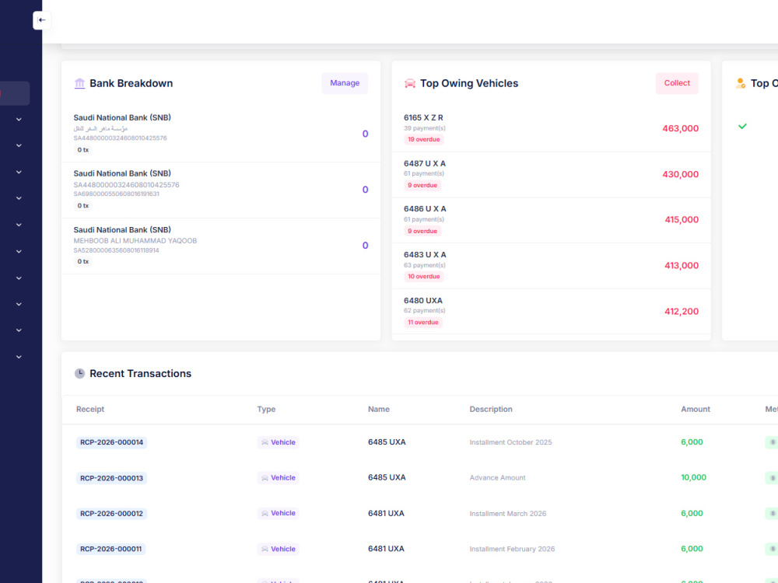Click description Installment March 2026
Screen dimensions: 778x583
(x=507, y=514)
